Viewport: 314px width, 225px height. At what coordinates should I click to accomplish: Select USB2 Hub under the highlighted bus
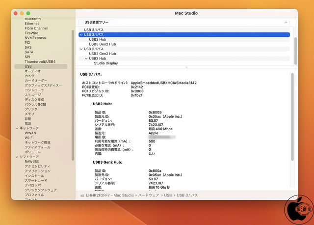click(x=98, y=39)
